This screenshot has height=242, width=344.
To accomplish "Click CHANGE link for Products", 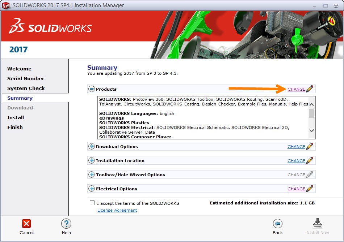I will [x=296, y=89].
